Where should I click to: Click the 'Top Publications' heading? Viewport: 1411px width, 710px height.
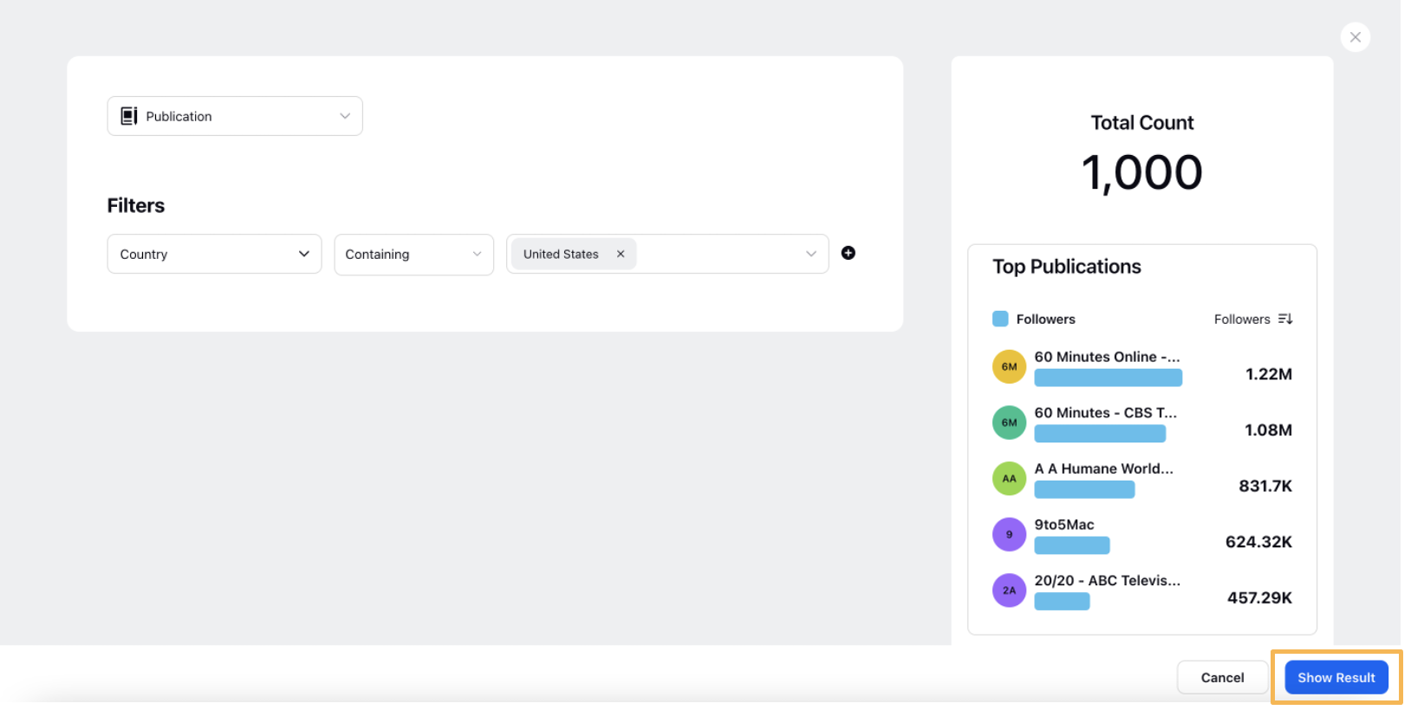click(x=1066, y=267)
